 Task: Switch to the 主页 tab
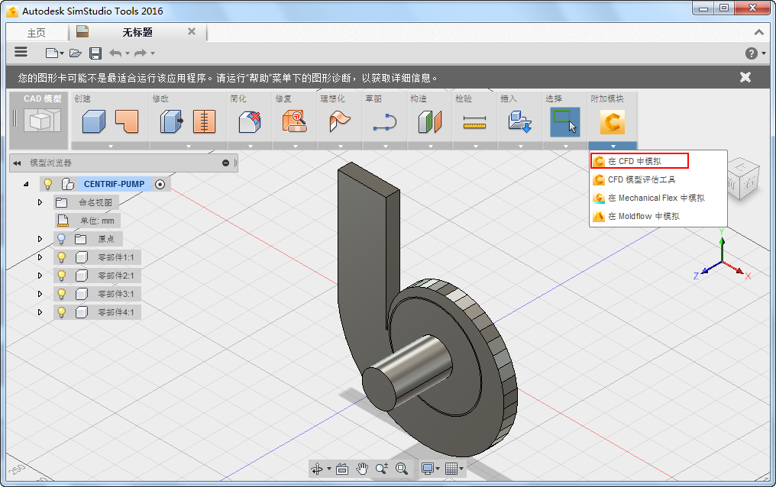(x=37, y=33)
